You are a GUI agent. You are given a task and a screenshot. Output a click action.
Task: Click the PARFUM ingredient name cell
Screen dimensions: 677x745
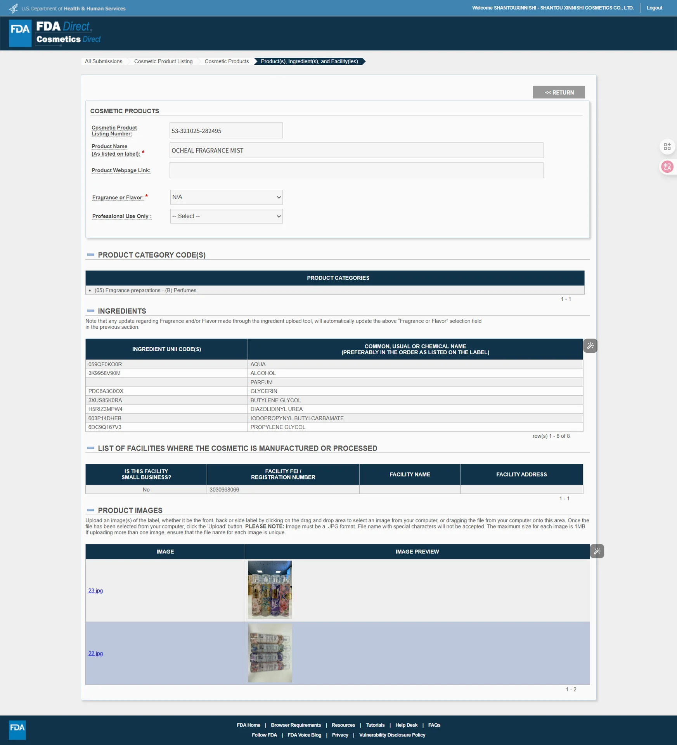pyautogui.click(x=415, y=382)
